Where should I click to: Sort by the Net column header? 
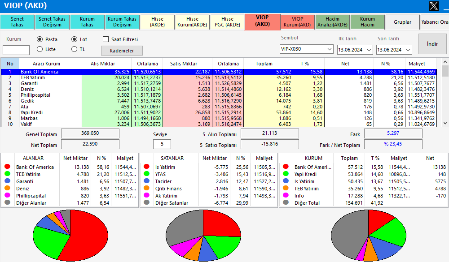coord(349,64)
